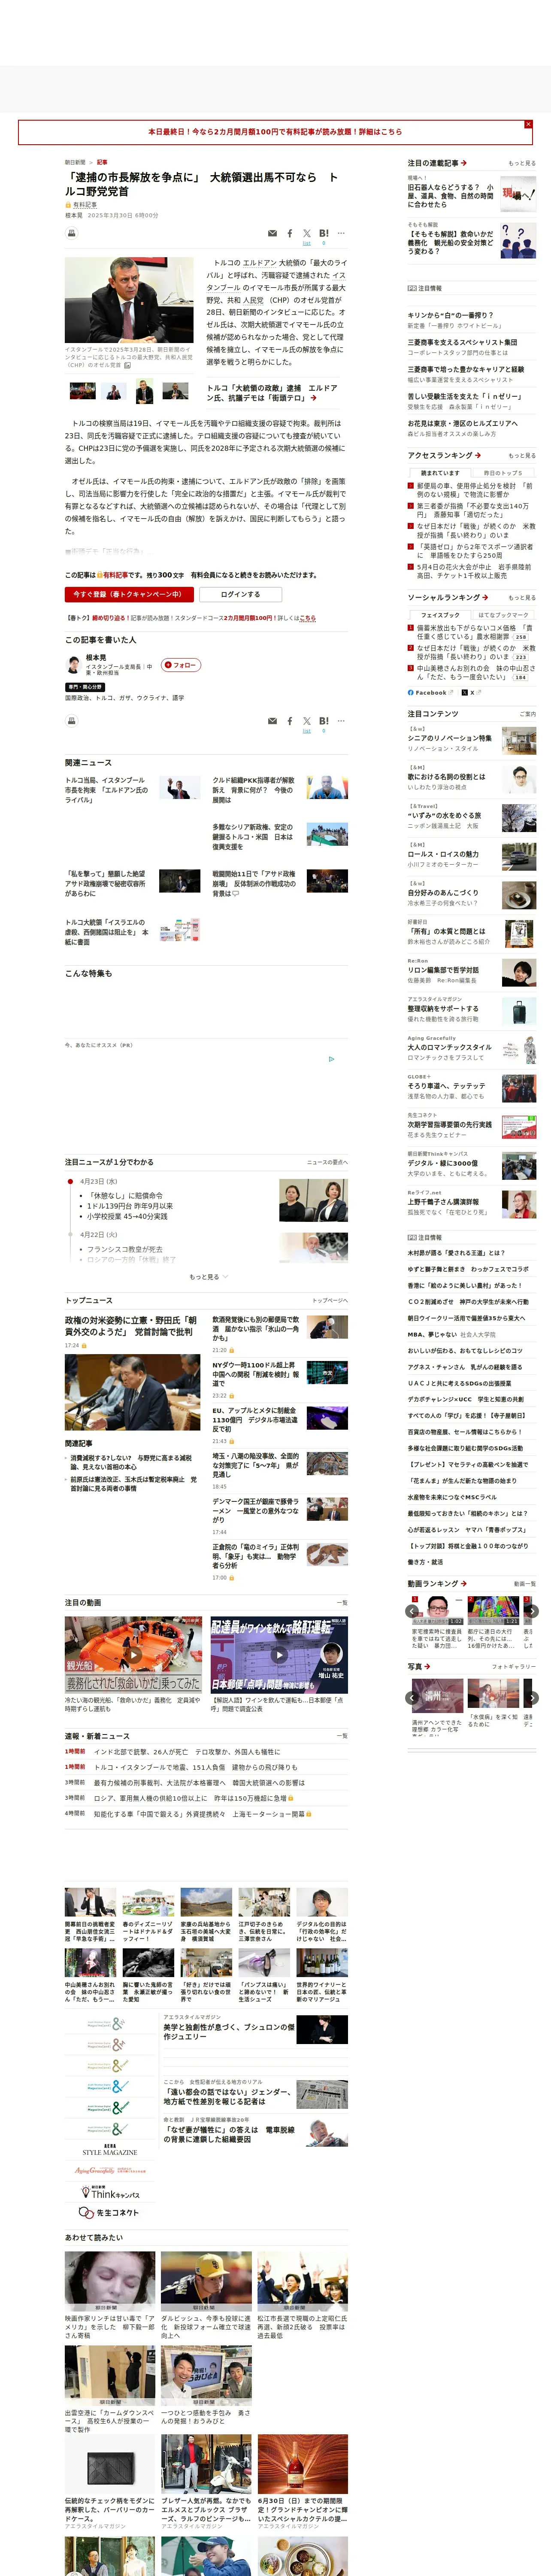The image size is (551, 2576).
Task: Go to next photo in 写真 carousel
Action: click(x=533, y=1698)
